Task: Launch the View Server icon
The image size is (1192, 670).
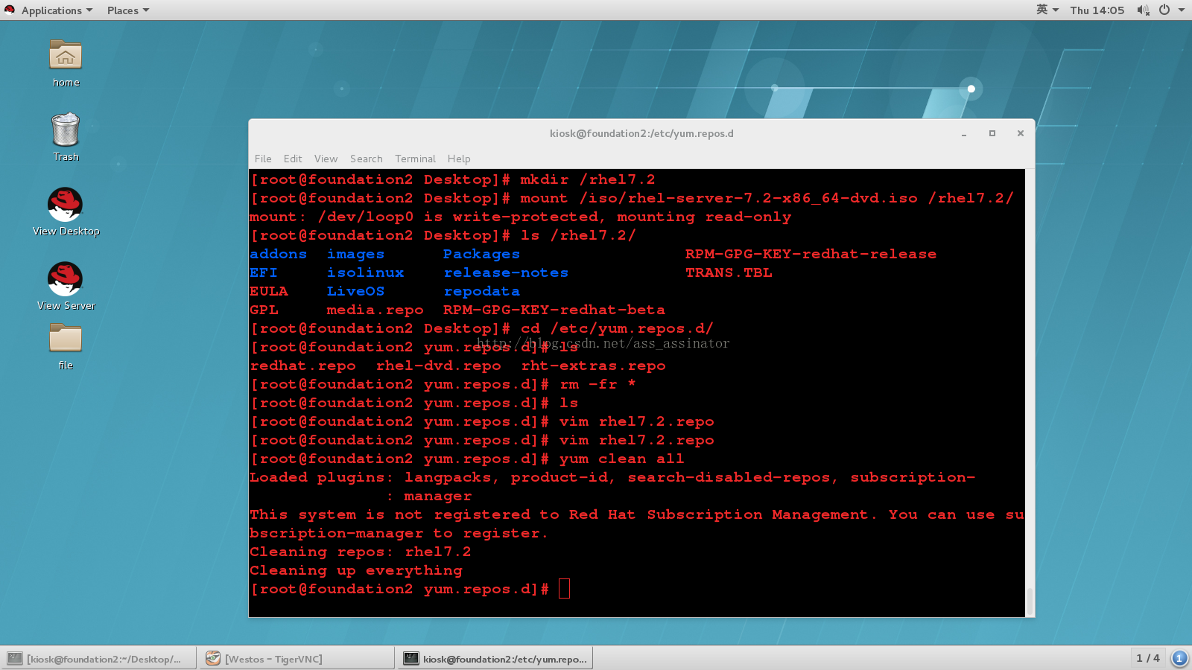Action: coord(66,278)
